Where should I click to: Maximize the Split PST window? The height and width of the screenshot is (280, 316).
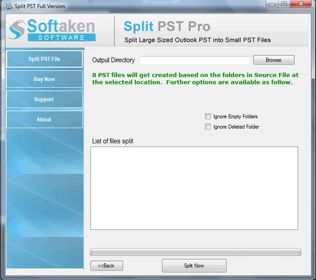284,4
